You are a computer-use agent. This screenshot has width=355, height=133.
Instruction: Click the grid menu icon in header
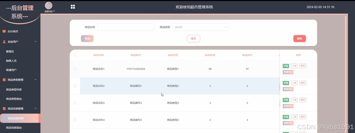[73, 7]
